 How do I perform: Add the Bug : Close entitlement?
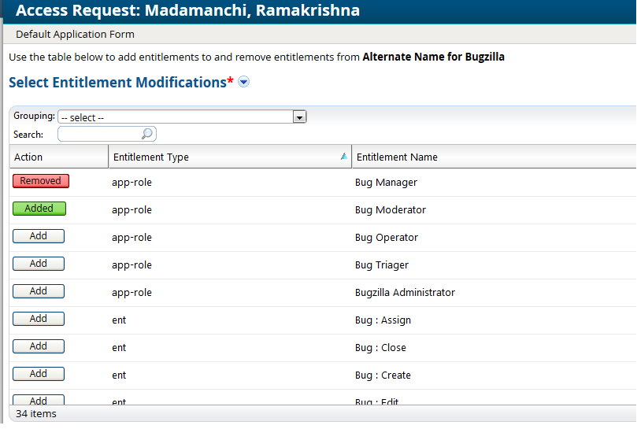[x=39, y=346]
